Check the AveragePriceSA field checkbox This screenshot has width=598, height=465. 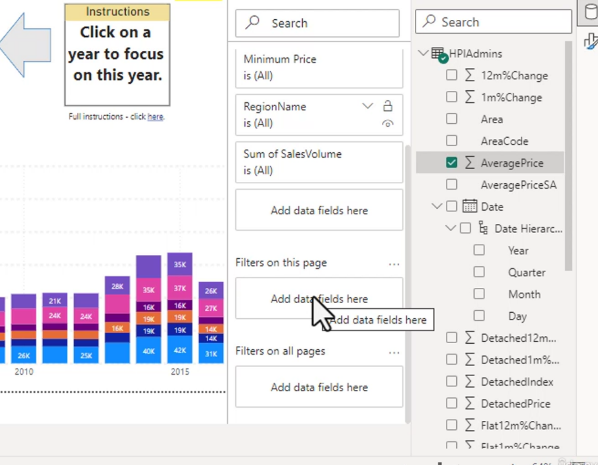tap(452, 184)
